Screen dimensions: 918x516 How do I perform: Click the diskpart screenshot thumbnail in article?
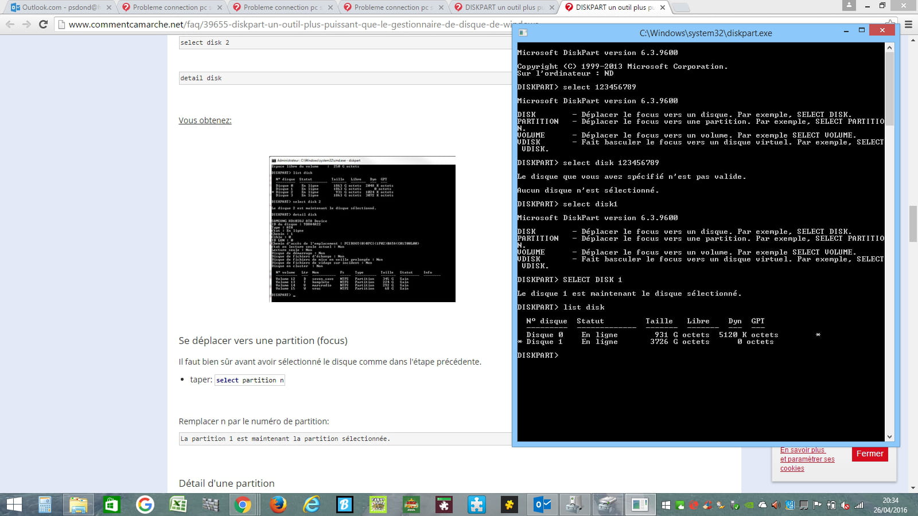(x=363, y=229)
